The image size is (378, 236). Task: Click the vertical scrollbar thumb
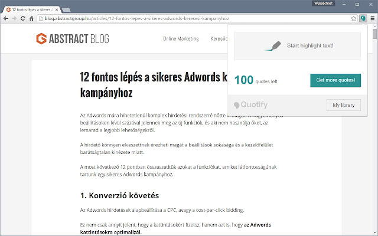[374, 34]
